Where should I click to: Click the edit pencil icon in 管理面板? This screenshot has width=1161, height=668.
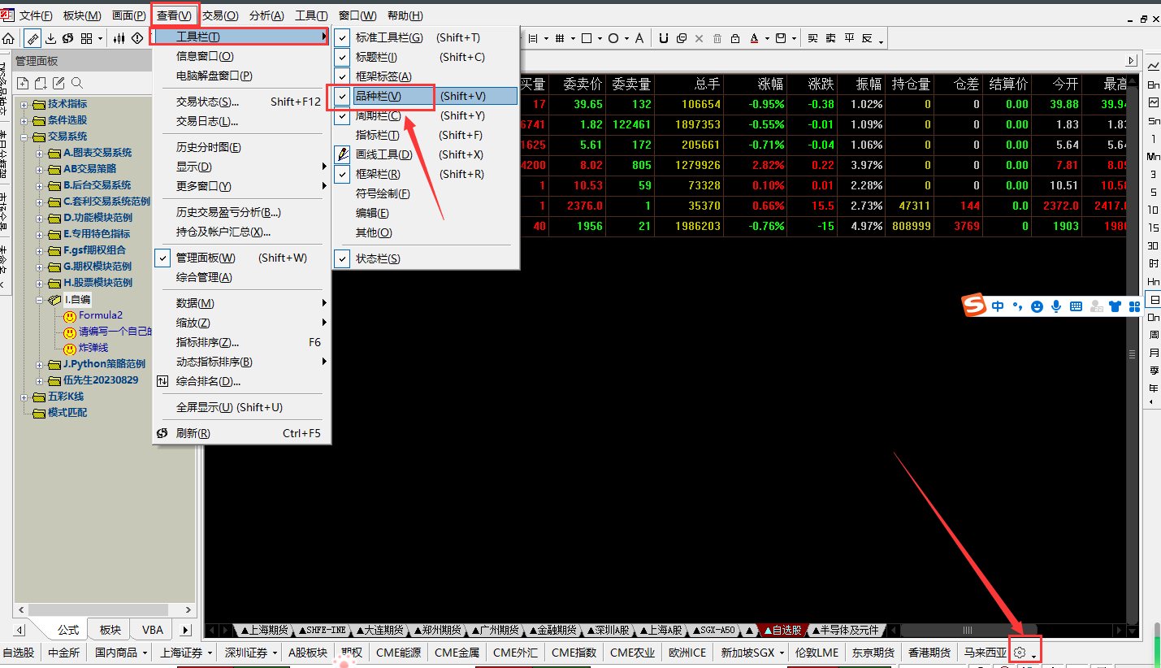point(58,83)
